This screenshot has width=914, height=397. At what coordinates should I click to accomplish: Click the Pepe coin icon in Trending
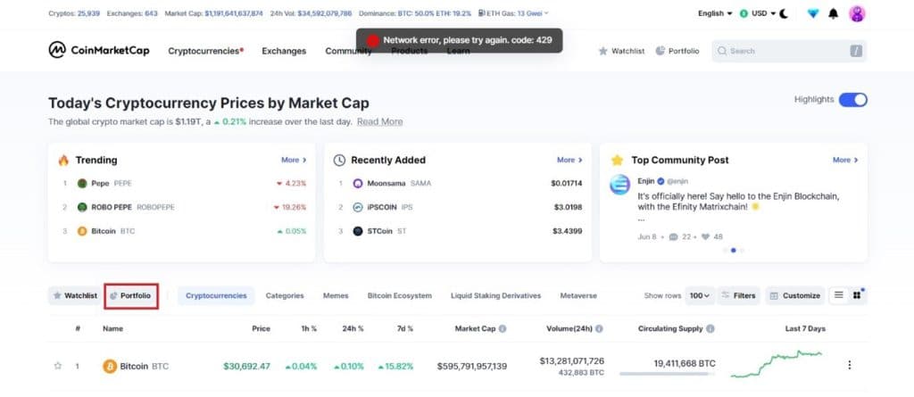pyautogui.click(x=82, y=183)
